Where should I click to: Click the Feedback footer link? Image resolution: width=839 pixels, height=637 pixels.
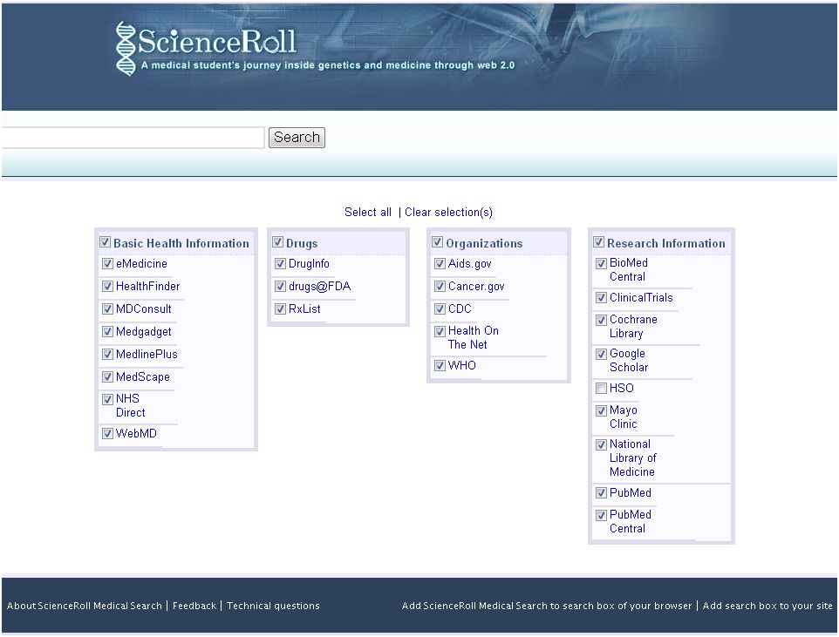194,607
